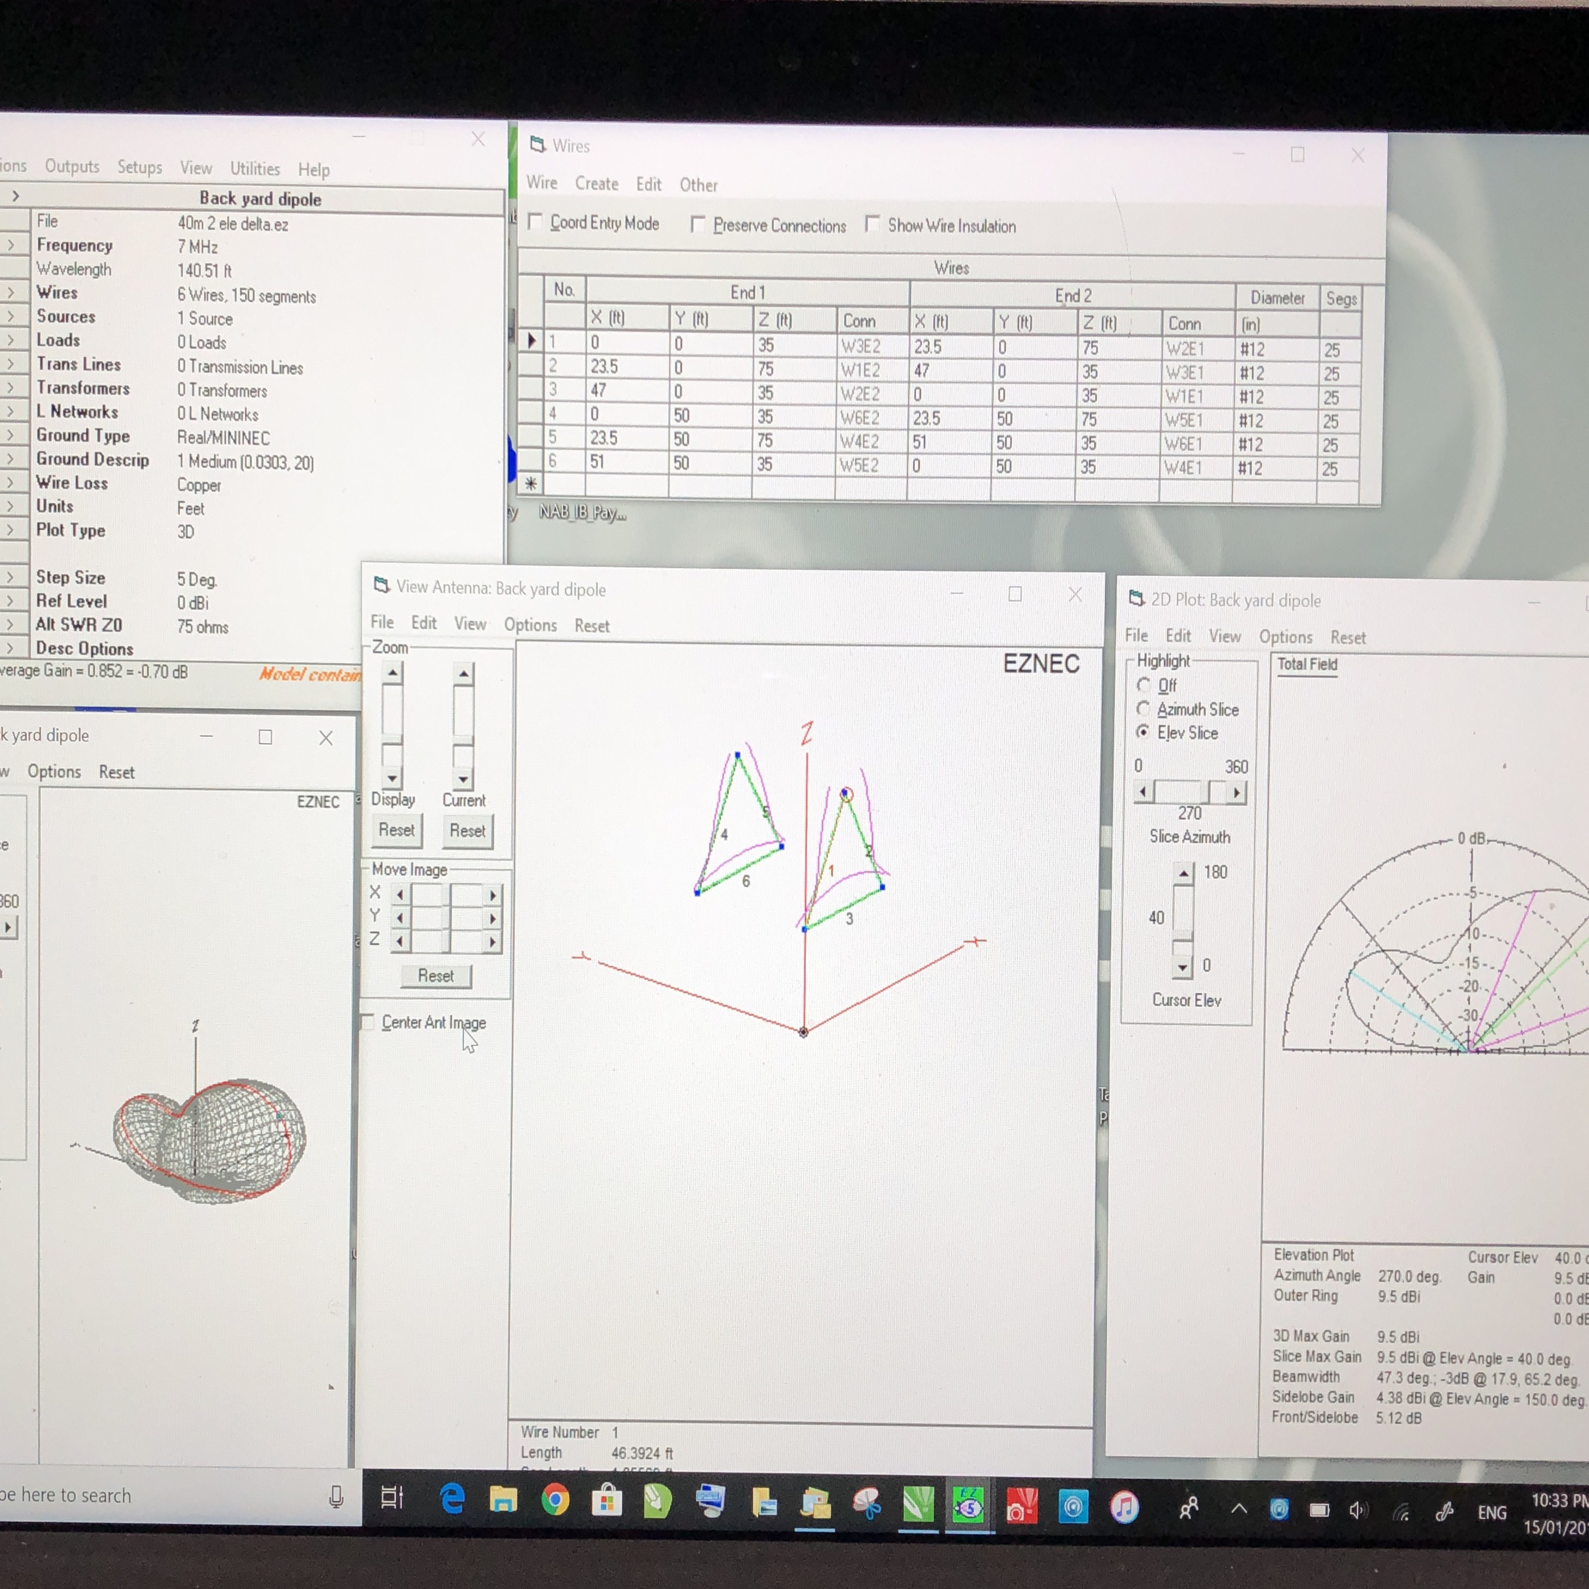Image resolution: width=1589 pixels, height=1589 pixels.
Task: Enable Coord Entry Mode checkbox
Action: pyautogui.click(x=534, y=221)
